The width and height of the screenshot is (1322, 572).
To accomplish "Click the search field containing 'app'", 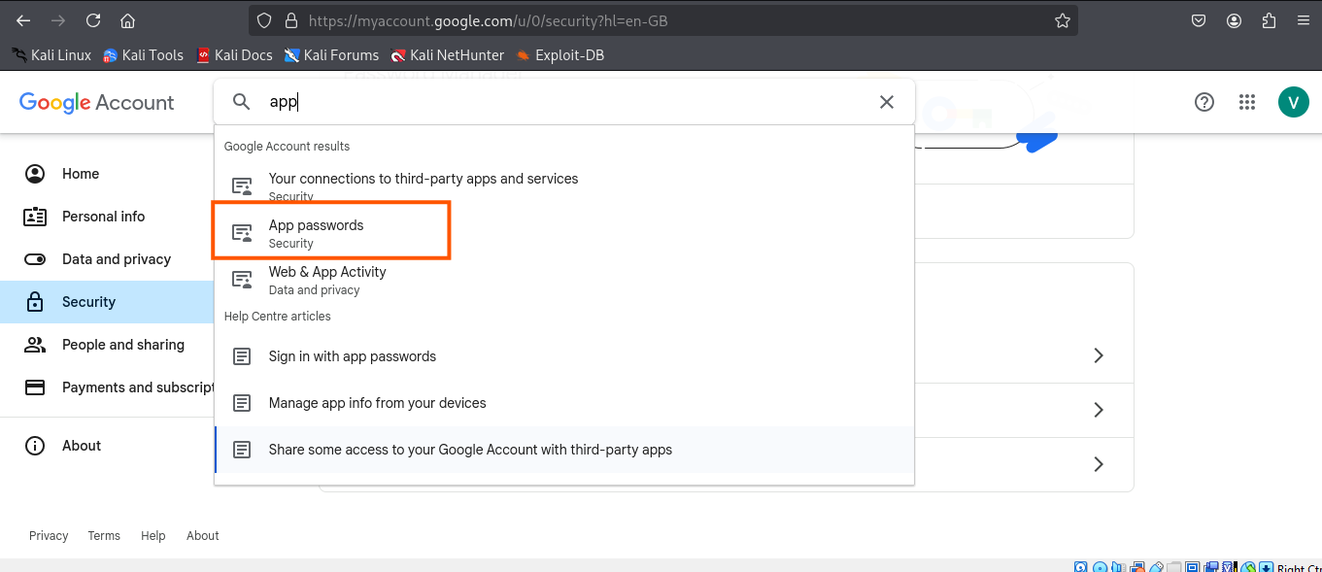I will (x=563, y=102).
